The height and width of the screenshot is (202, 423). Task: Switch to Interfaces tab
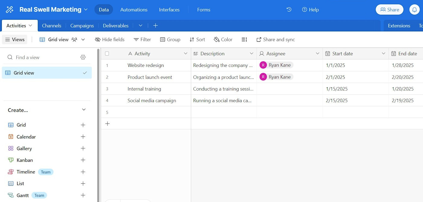tap(169, 10)
